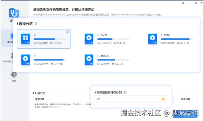203x121 pixels.
Task: Click G: 虚拟机 usage progress bar
Action: [x=113, y=60]
